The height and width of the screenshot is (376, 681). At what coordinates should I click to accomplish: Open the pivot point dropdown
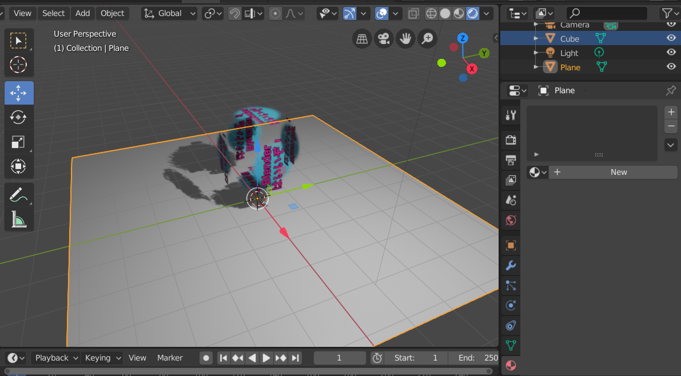coord(213,14)
